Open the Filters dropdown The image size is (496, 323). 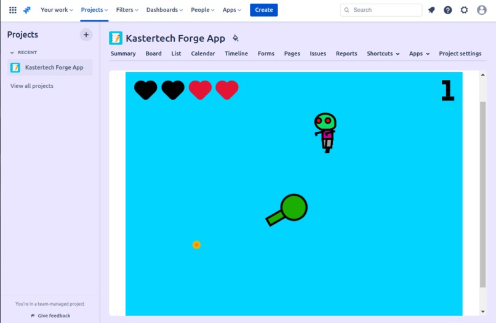point(127,10)
